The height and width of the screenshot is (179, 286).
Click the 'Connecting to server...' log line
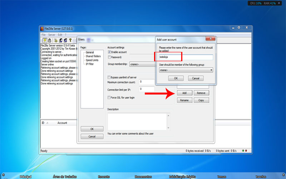(x=52, y=52)
